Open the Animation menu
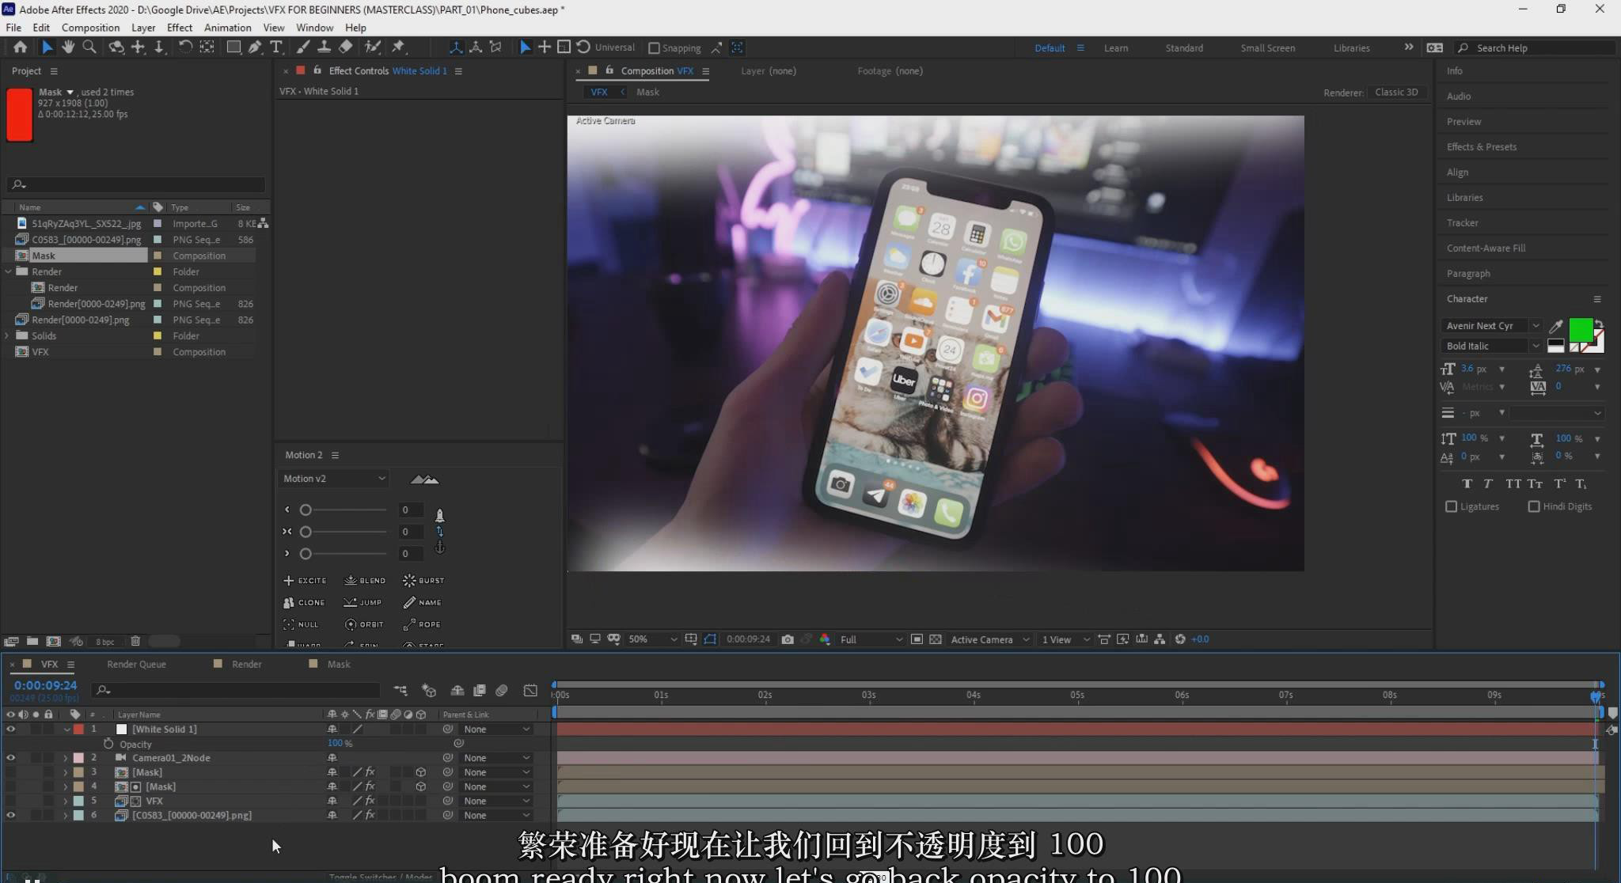The height and width of the screenshot is (883, 1621). (227, 28)
